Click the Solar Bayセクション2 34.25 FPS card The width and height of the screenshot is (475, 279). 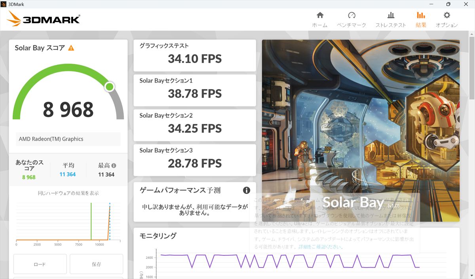(x=195, y=125)
